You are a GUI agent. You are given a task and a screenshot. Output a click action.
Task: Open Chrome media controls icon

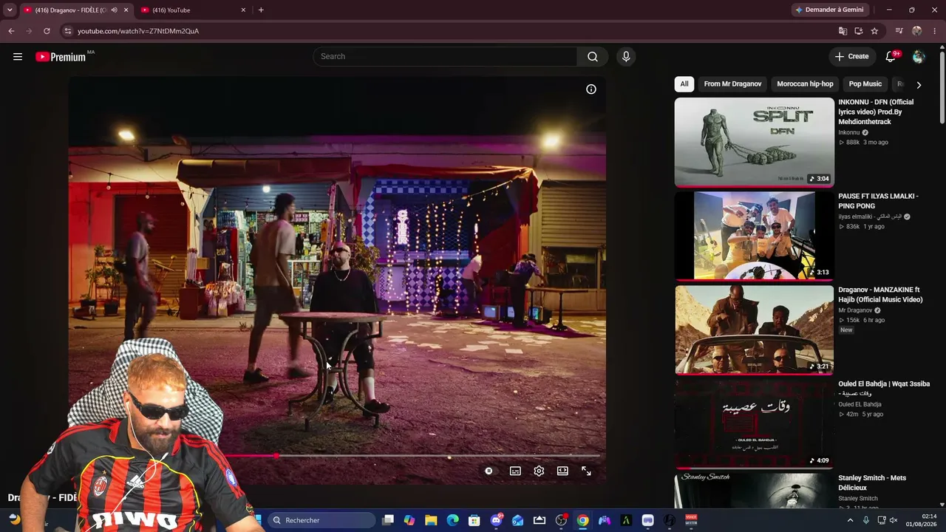899,31
